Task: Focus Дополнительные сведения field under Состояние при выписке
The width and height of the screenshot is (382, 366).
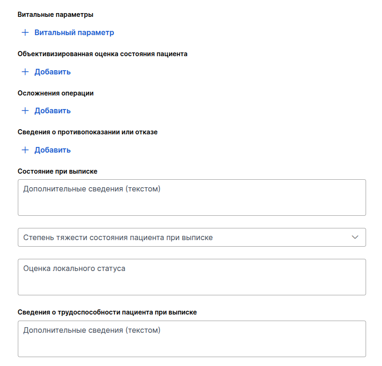Action: 192,198
